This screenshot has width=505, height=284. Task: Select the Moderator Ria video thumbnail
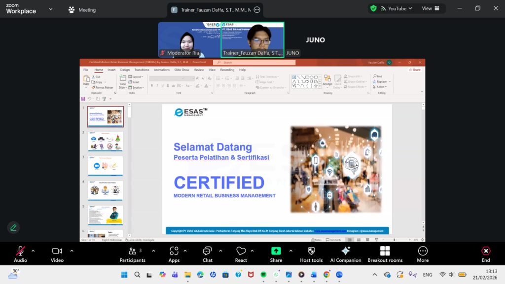189,39
